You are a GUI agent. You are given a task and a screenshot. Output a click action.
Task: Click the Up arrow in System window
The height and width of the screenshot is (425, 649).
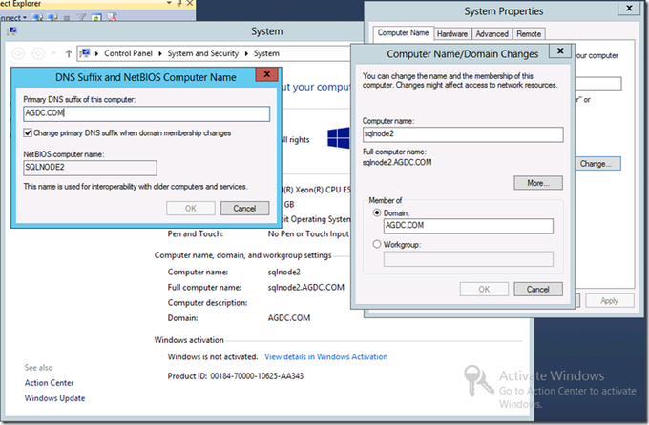click(69, 53)
